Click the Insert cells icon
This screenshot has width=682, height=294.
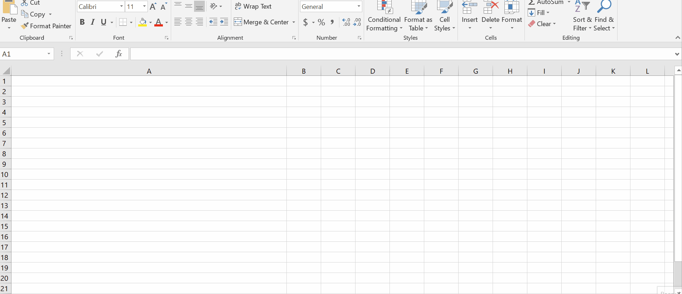pyautogui.click(x=469, y=7)
